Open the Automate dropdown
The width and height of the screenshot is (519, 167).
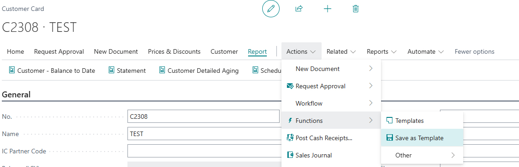426,51
